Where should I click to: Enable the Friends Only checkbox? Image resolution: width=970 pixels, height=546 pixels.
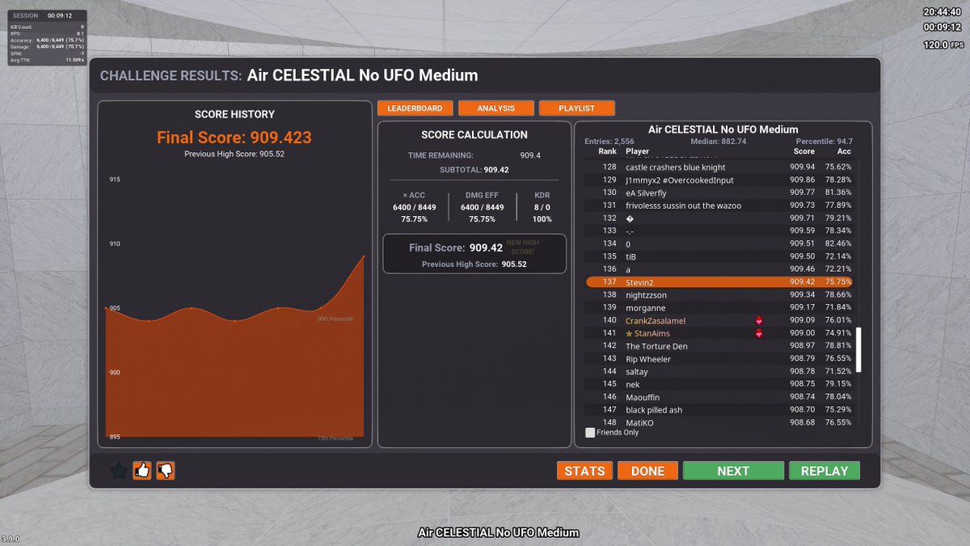coord(590,433)
